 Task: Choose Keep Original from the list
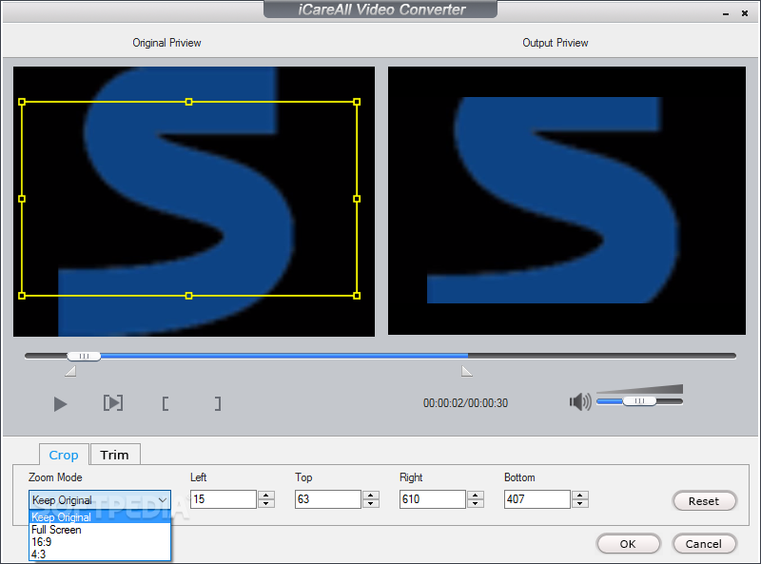coord(100,516)
